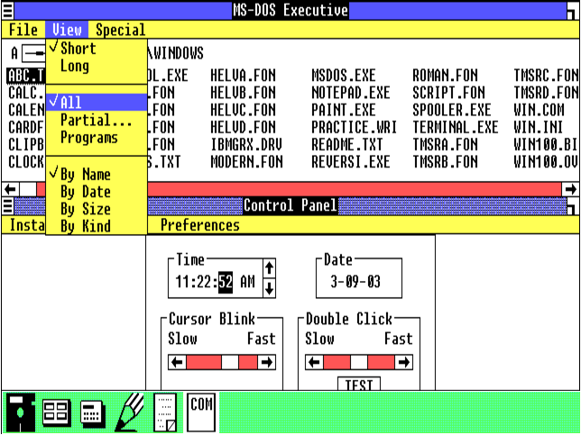Screen dimensions: 581x435
Task: Click the Double Click TEST button
Action: pos(359,384)
